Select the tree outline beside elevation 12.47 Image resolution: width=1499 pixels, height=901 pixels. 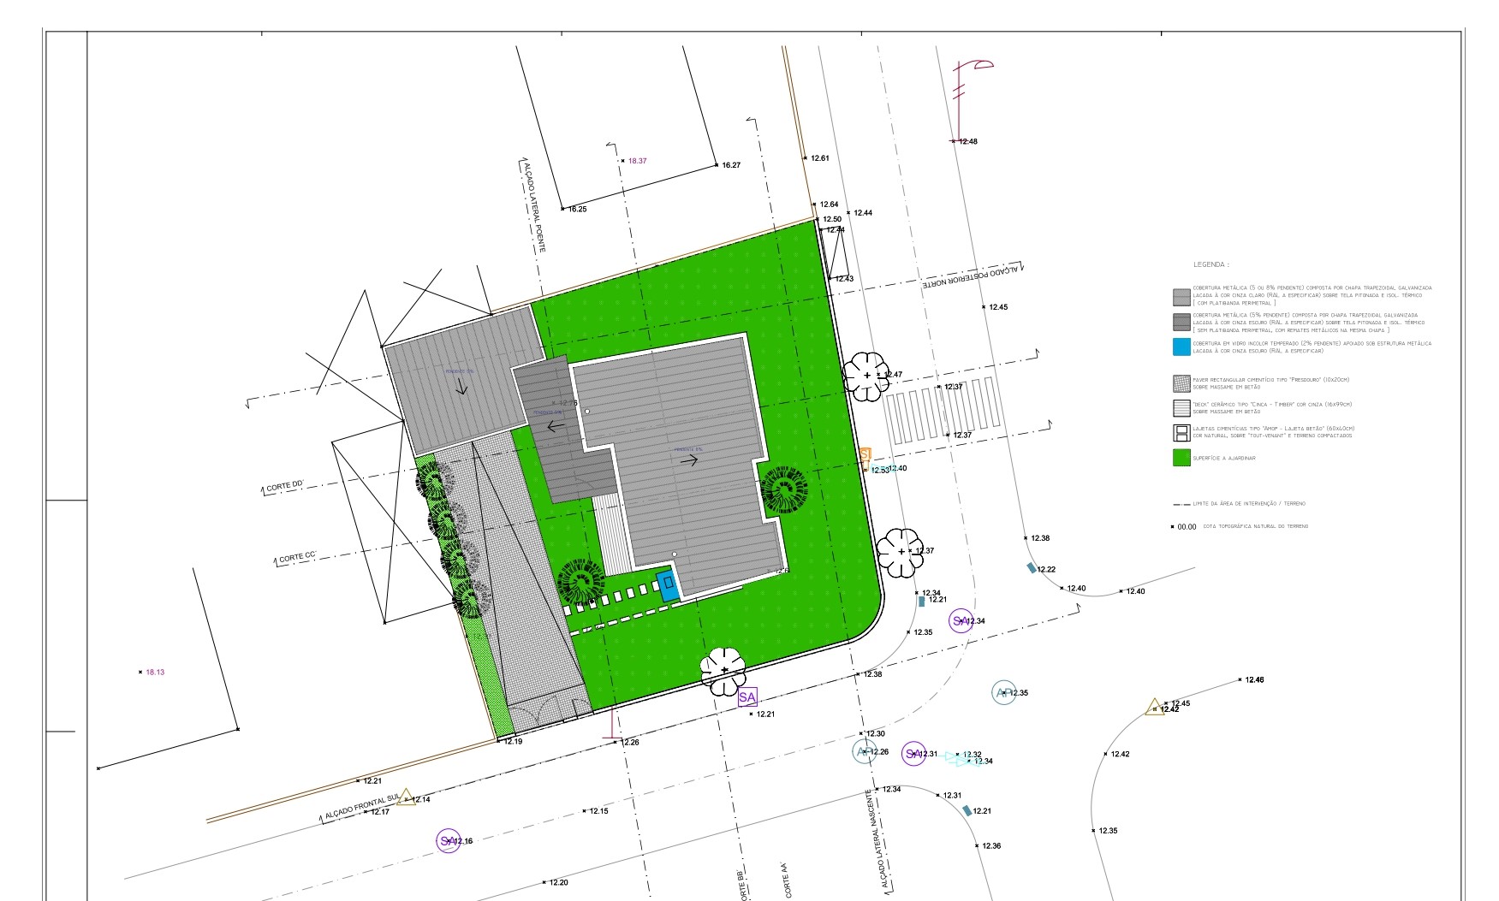click(867, 376)
